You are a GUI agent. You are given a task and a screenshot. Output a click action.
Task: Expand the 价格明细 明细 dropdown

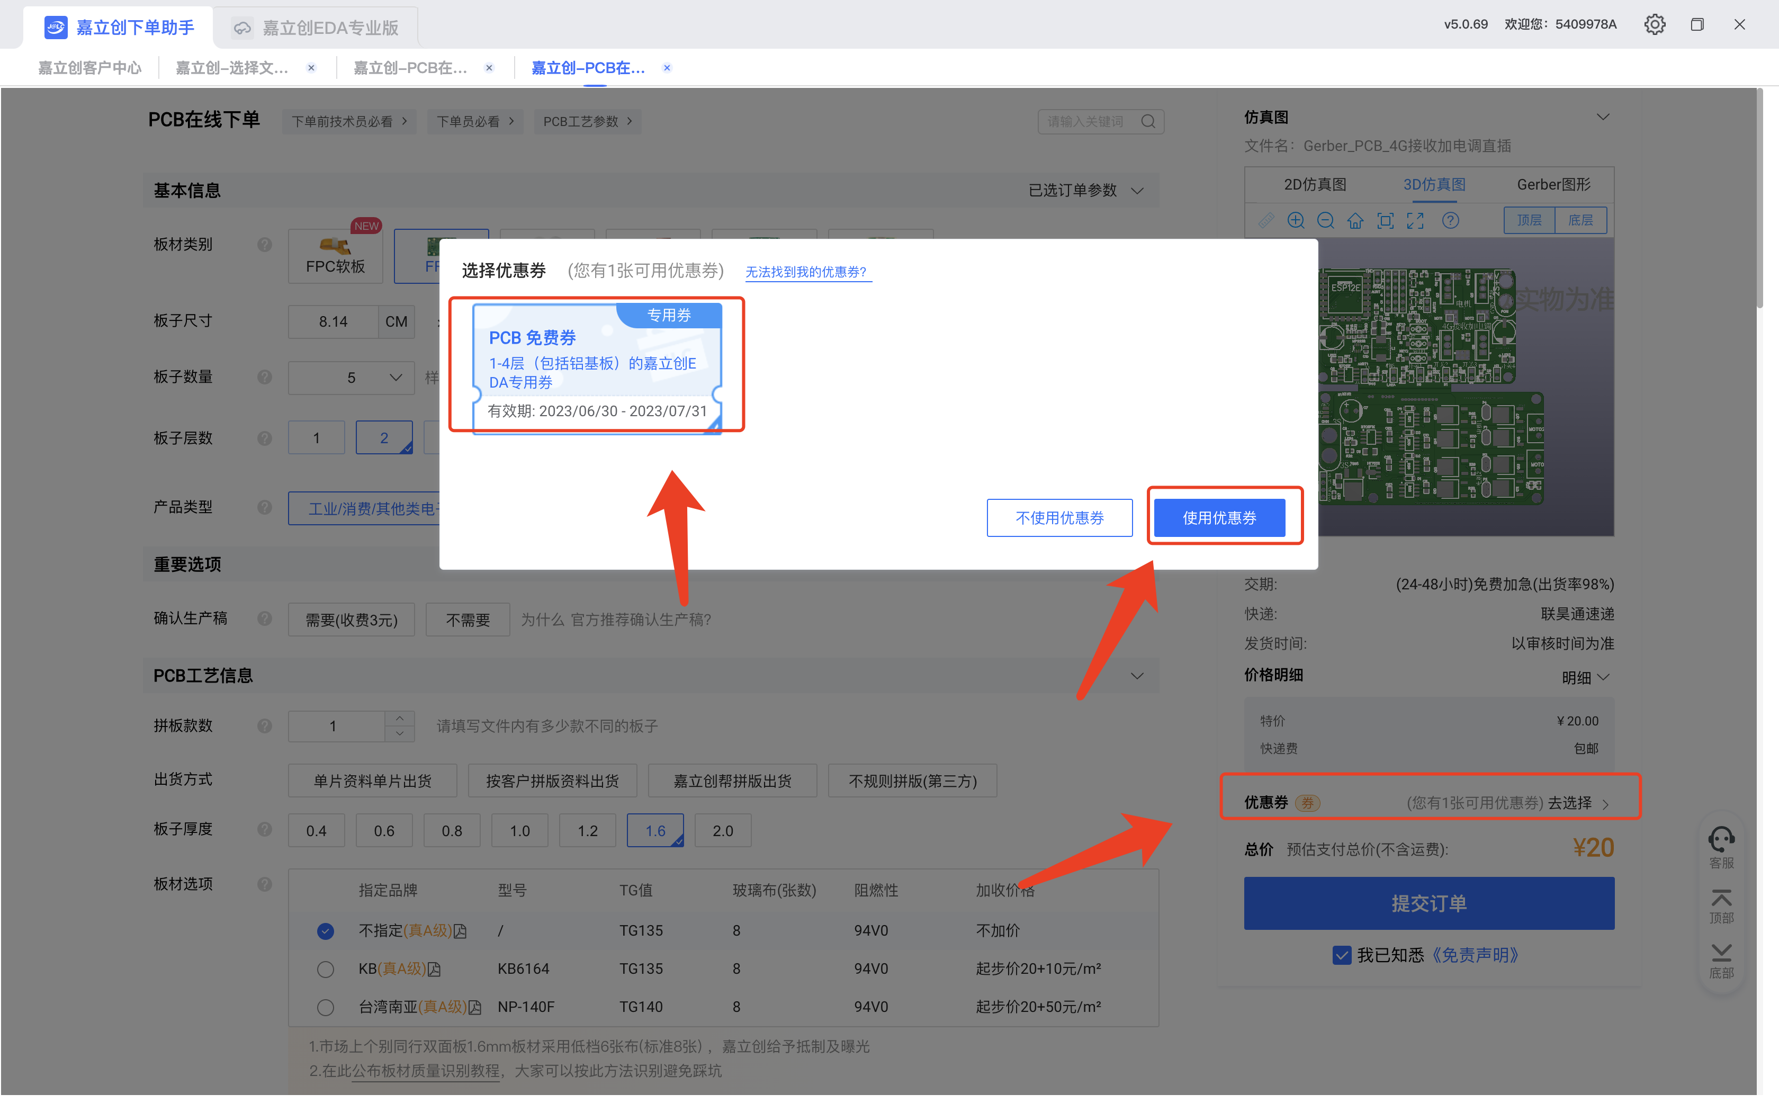tap(1585, 677)
